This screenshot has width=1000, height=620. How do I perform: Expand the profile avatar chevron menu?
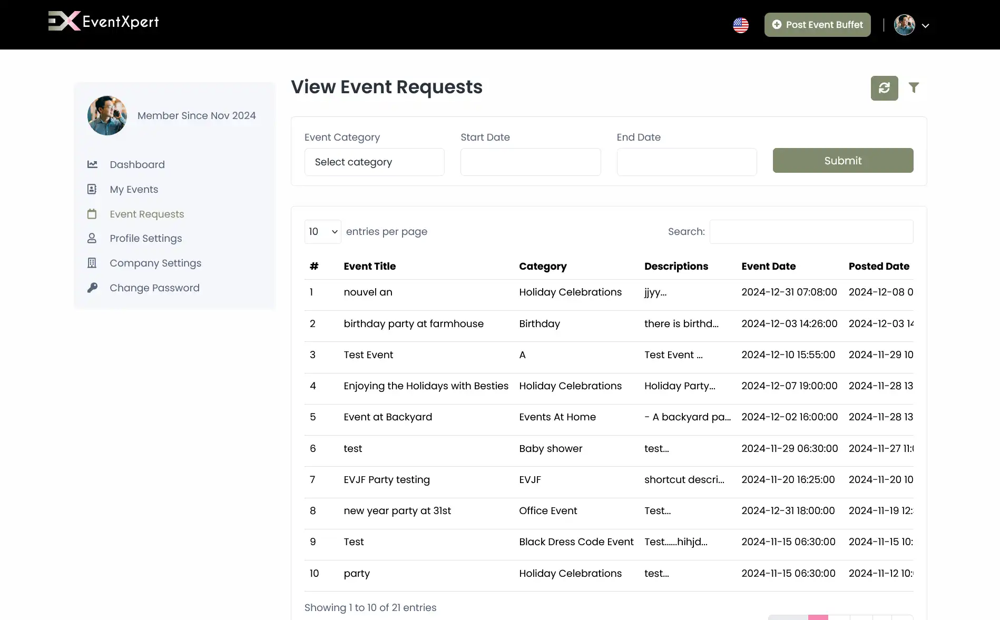tap(926, 25)
